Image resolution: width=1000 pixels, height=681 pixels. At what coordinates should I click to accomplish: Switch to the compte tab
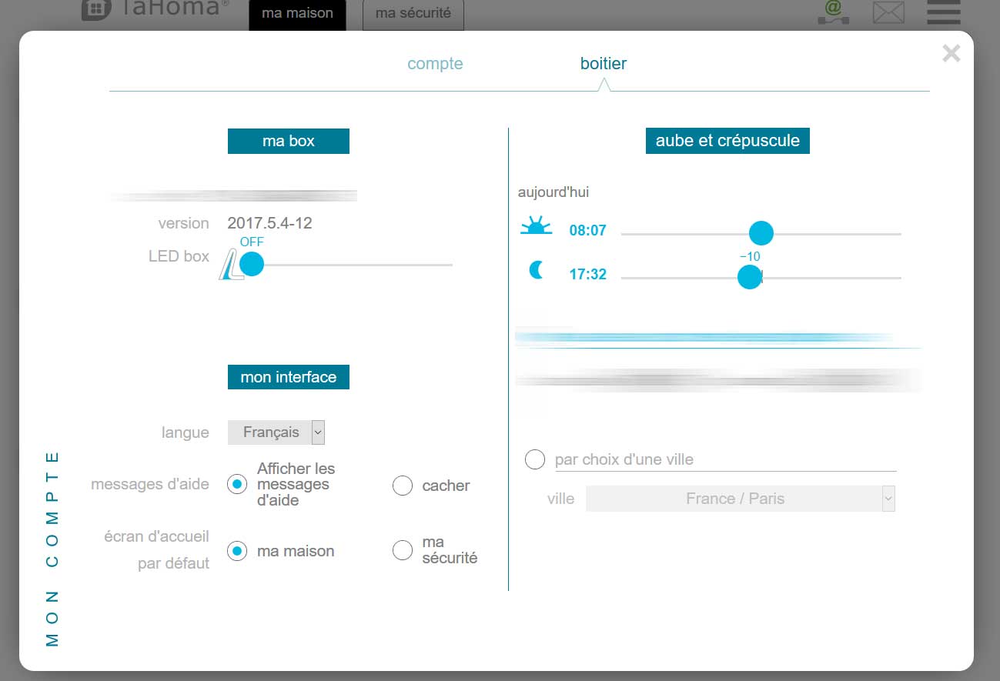click(x=435, y=64)
